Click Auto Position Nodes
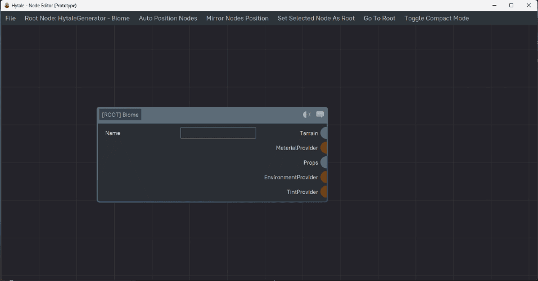 click(x=168, y=18)
